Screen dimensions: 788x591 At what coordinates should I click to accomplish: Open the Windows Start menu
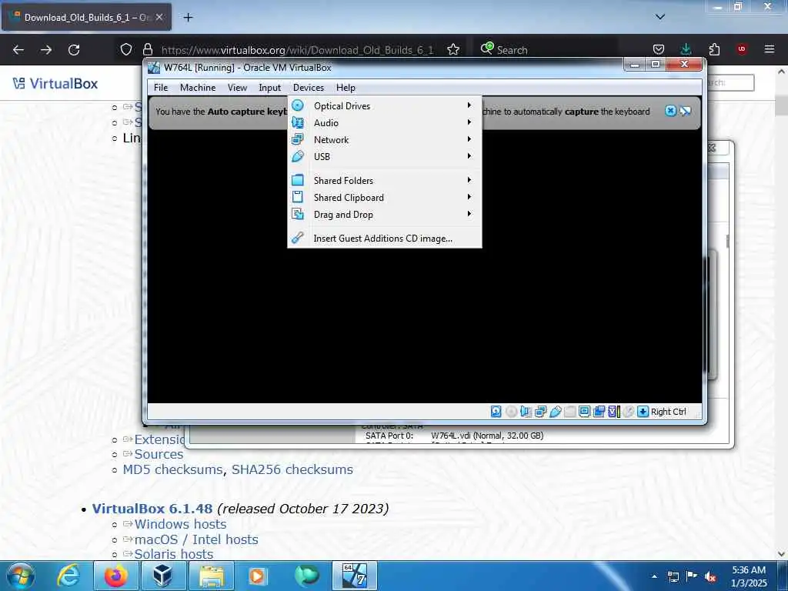tap(21, 576)
